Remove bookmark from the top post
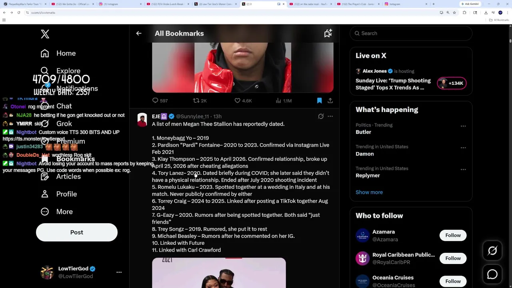 (319, 101)
